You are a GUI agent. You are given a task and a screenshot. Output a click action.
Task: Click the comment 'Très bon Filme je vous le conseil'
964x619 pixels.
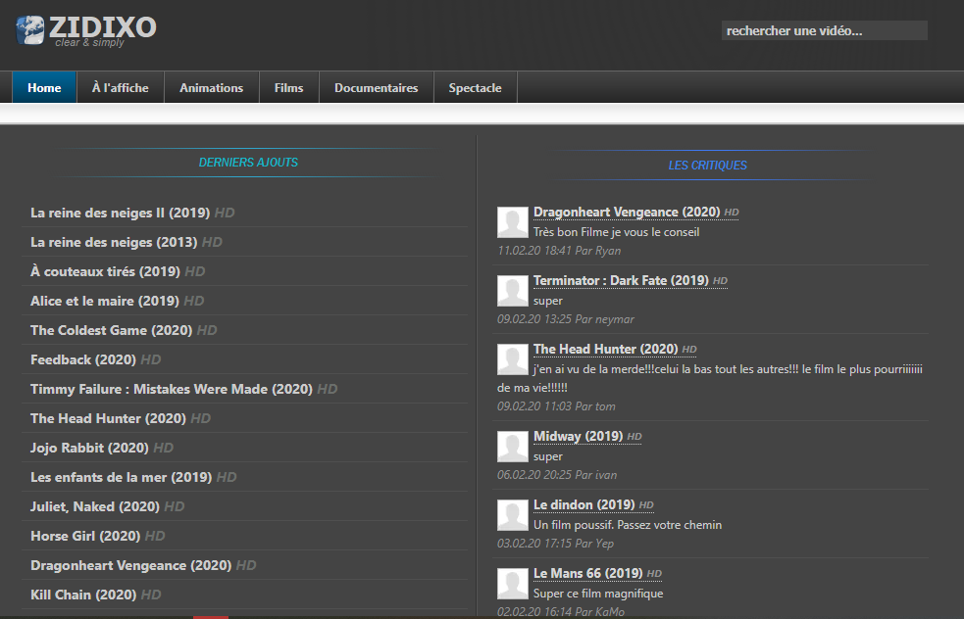coord(616,232)
